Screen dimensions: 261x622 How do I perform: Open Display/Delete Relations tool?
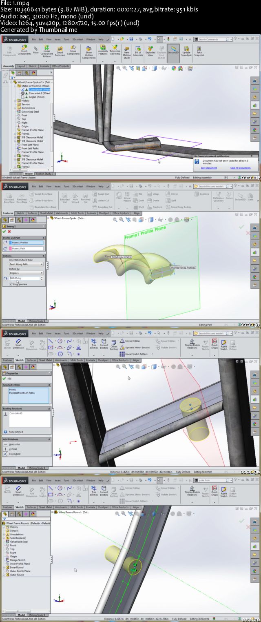tap(192, 344)
